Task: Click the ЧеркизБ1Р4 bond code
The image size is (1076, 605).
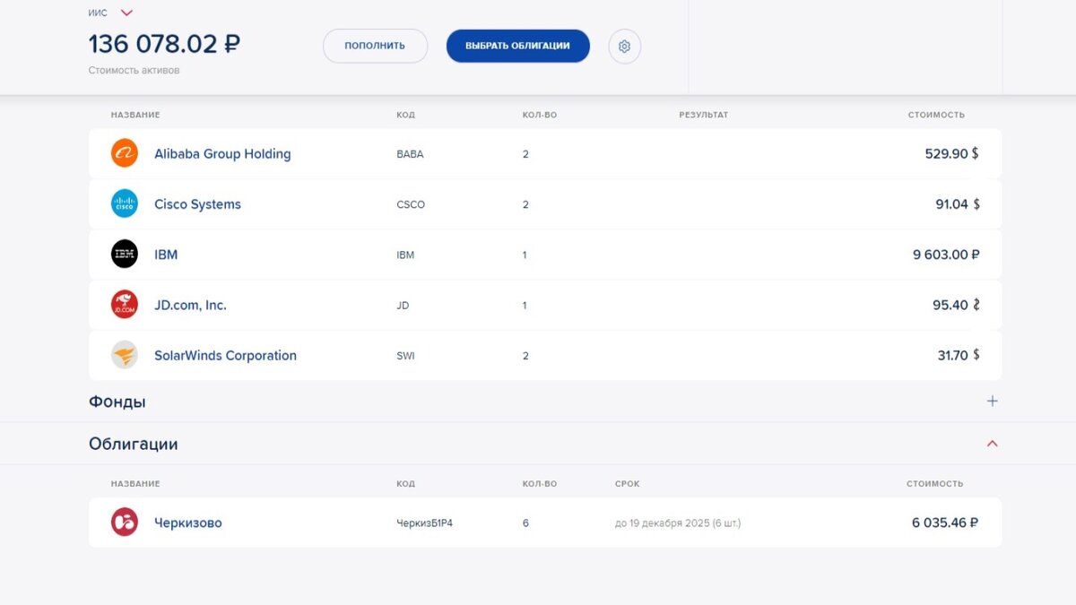Action: point(424,523)
